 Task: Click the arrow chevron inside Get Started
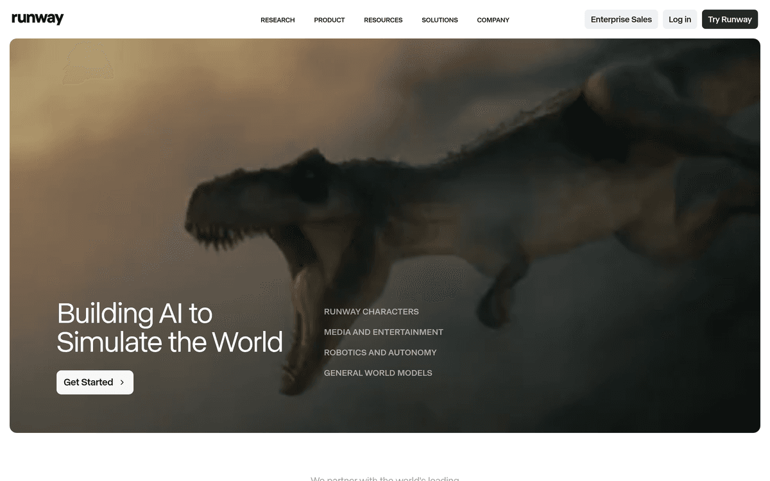[x=122, y=382]
